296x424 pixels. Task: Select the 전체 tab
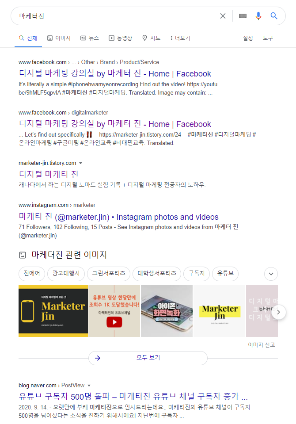pos(28,38)
